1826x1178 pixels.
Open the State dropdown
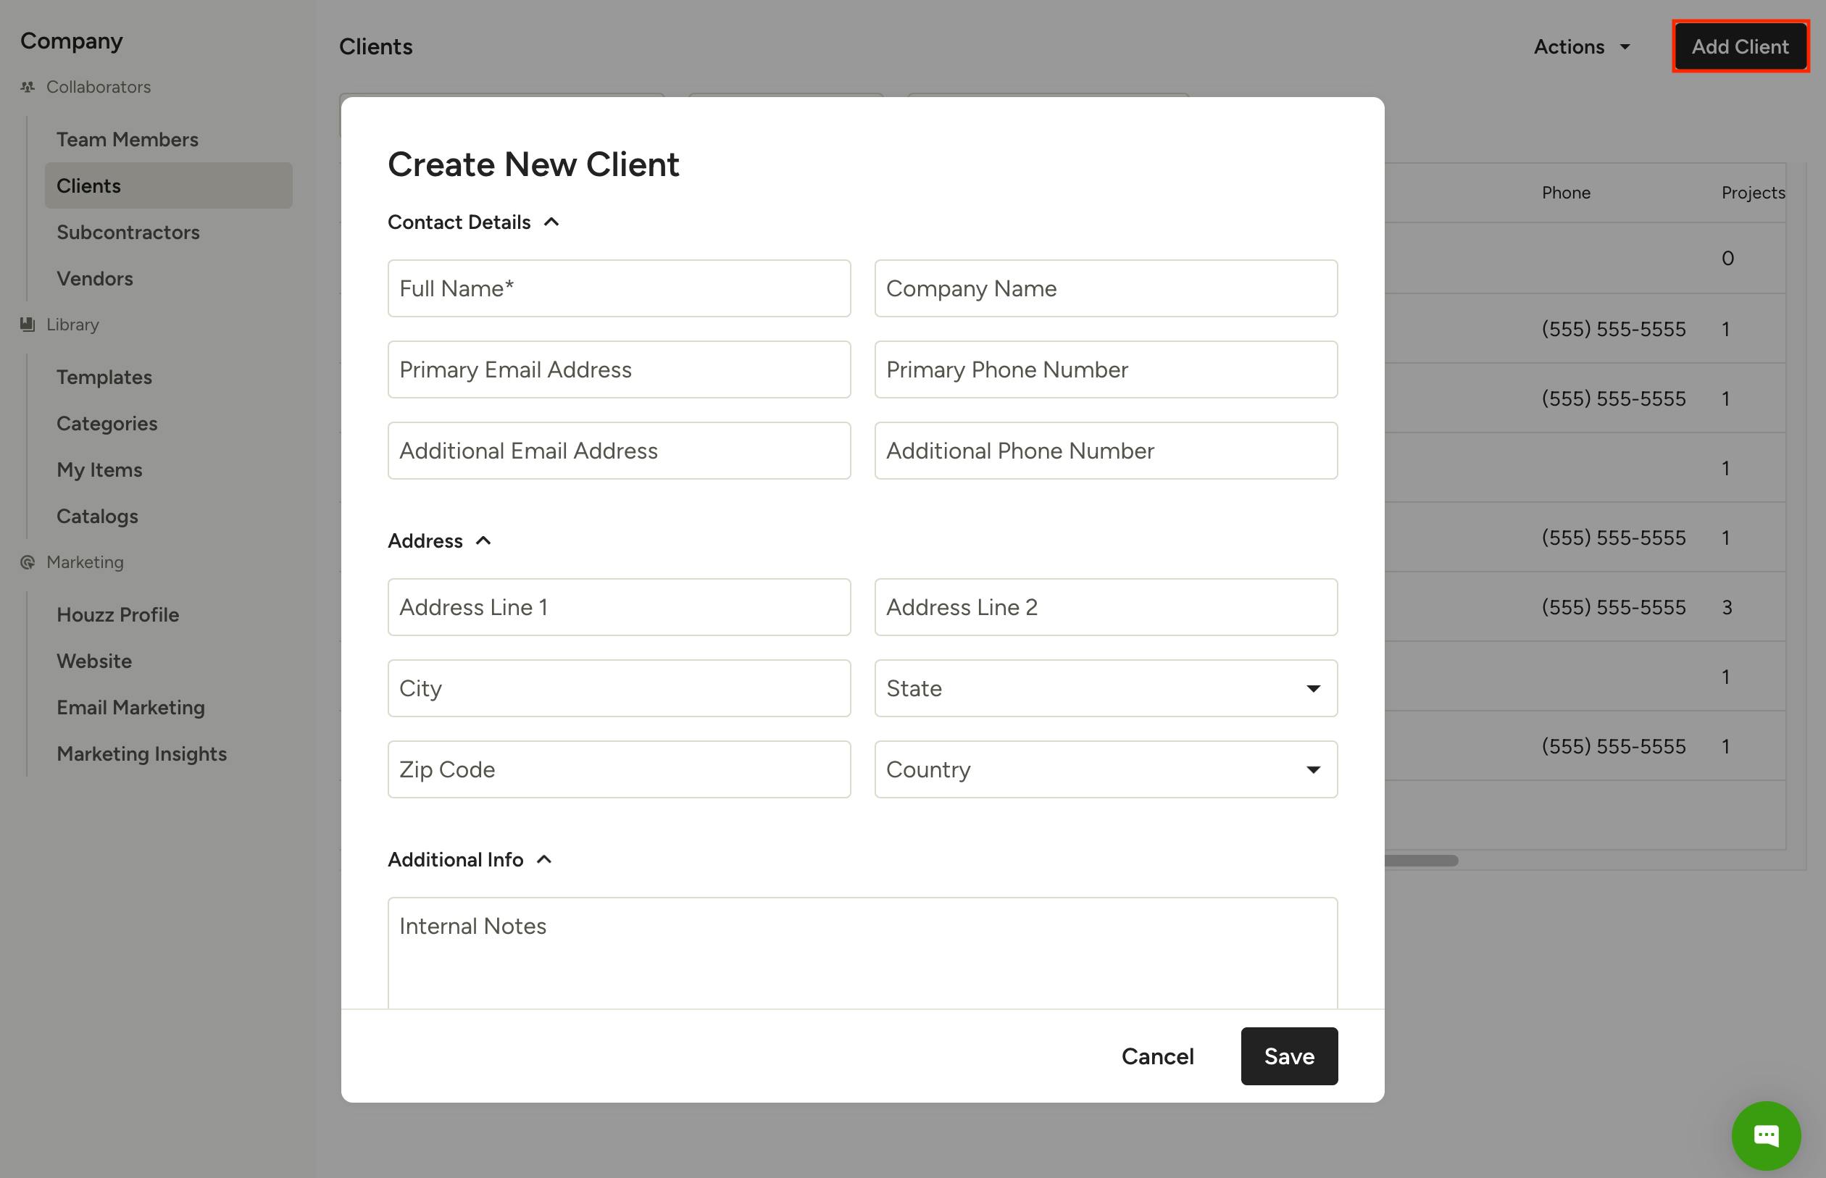coord(1106,688)
